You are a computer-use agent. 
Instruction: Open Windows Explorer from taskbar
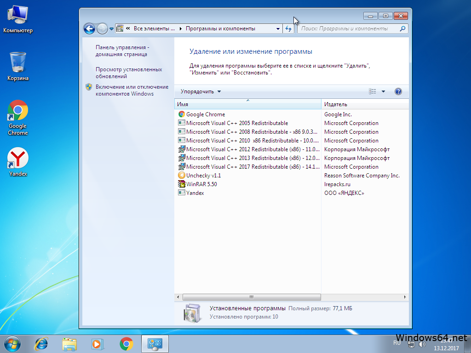tap(69, 344)
